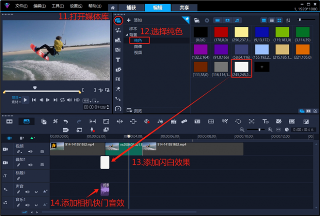This screenshot has width=320, height=216.
Task: Click the 添加 add folder button
Action: (x=134, y=20)
